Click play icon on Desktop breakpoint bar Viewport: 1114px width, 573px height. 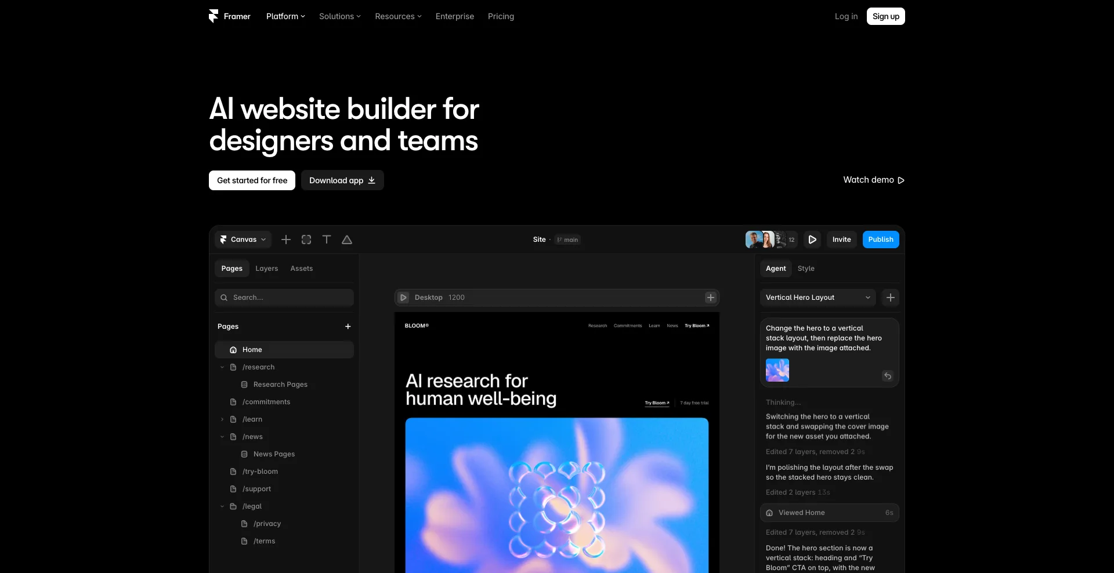coord(403,298)
